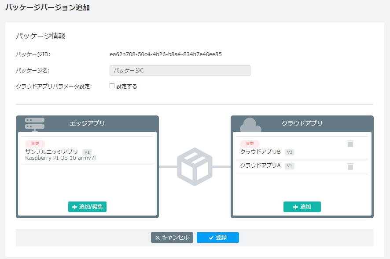The height and width of the screenshot is (259, 390).
Task: Delete クラウドアプリB with its trash icon
Action: coord(350,144)
